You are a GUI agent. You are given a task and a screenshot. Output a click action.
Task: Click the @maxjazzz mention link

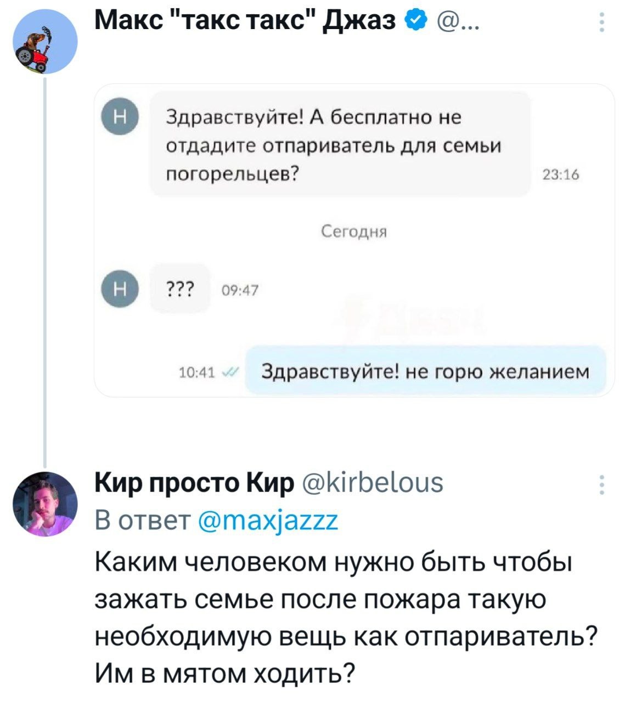[x=269, y=520]
